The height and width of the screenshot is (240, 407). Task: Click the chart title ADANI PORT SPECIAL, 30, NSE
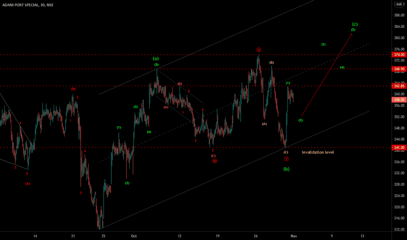(x=28, y=5)
